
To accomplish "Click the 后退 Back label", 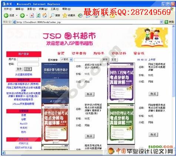I will coord(12,16).
